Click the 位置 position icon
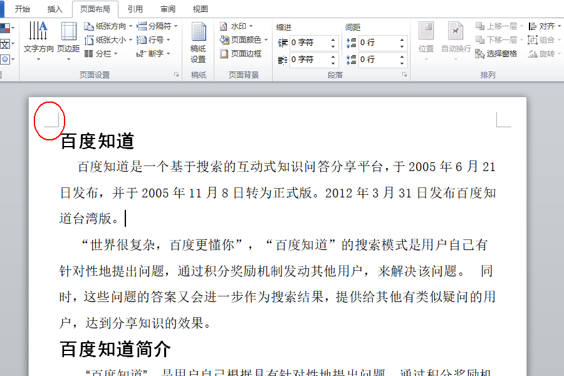564x376 pixels. [x=426, y=31]
